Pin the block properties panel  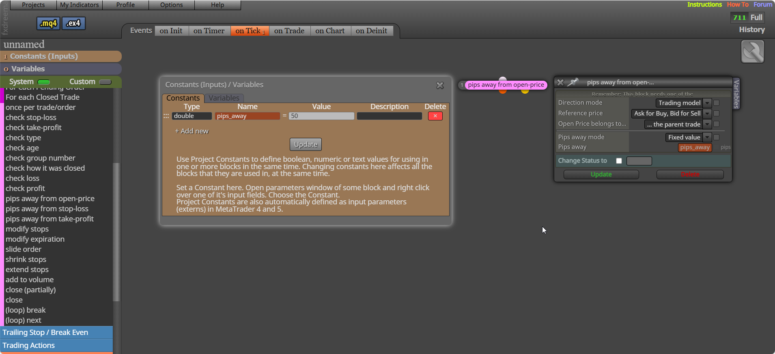(x=573, y=82)
